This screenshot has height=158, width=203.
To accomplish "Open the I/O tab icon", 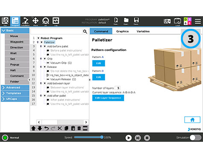I will tap(46, 21).
